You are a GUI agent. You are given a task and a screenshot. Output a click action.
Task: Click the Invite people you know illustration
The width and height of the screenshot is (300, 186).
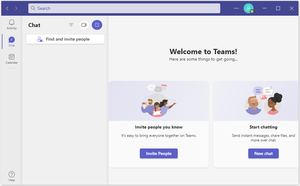pos(159,101)
